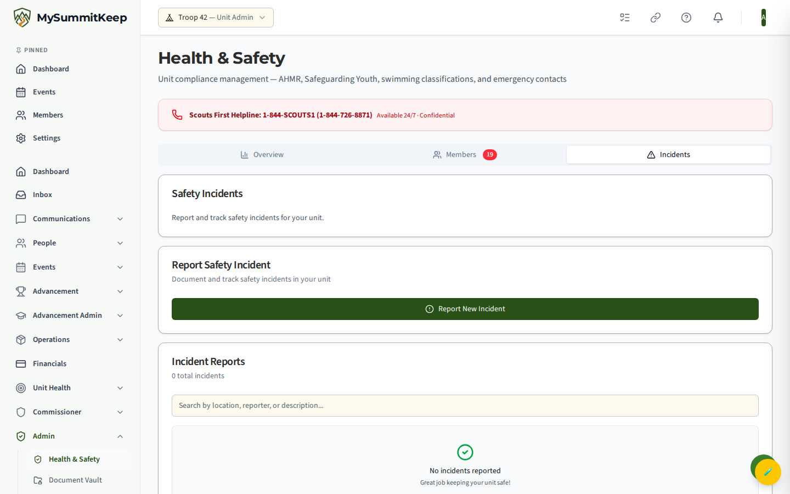This screenshot has height=494, width=790.
Task: Open Financials in sidebar
Action: (70, 364)
